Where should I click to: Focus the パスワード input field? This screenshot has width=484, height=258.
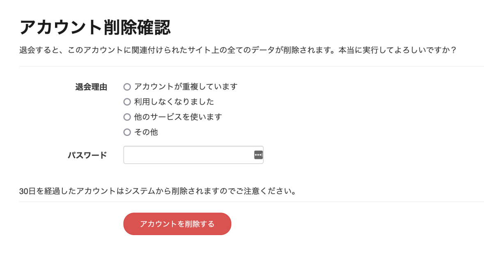point(188,155)
